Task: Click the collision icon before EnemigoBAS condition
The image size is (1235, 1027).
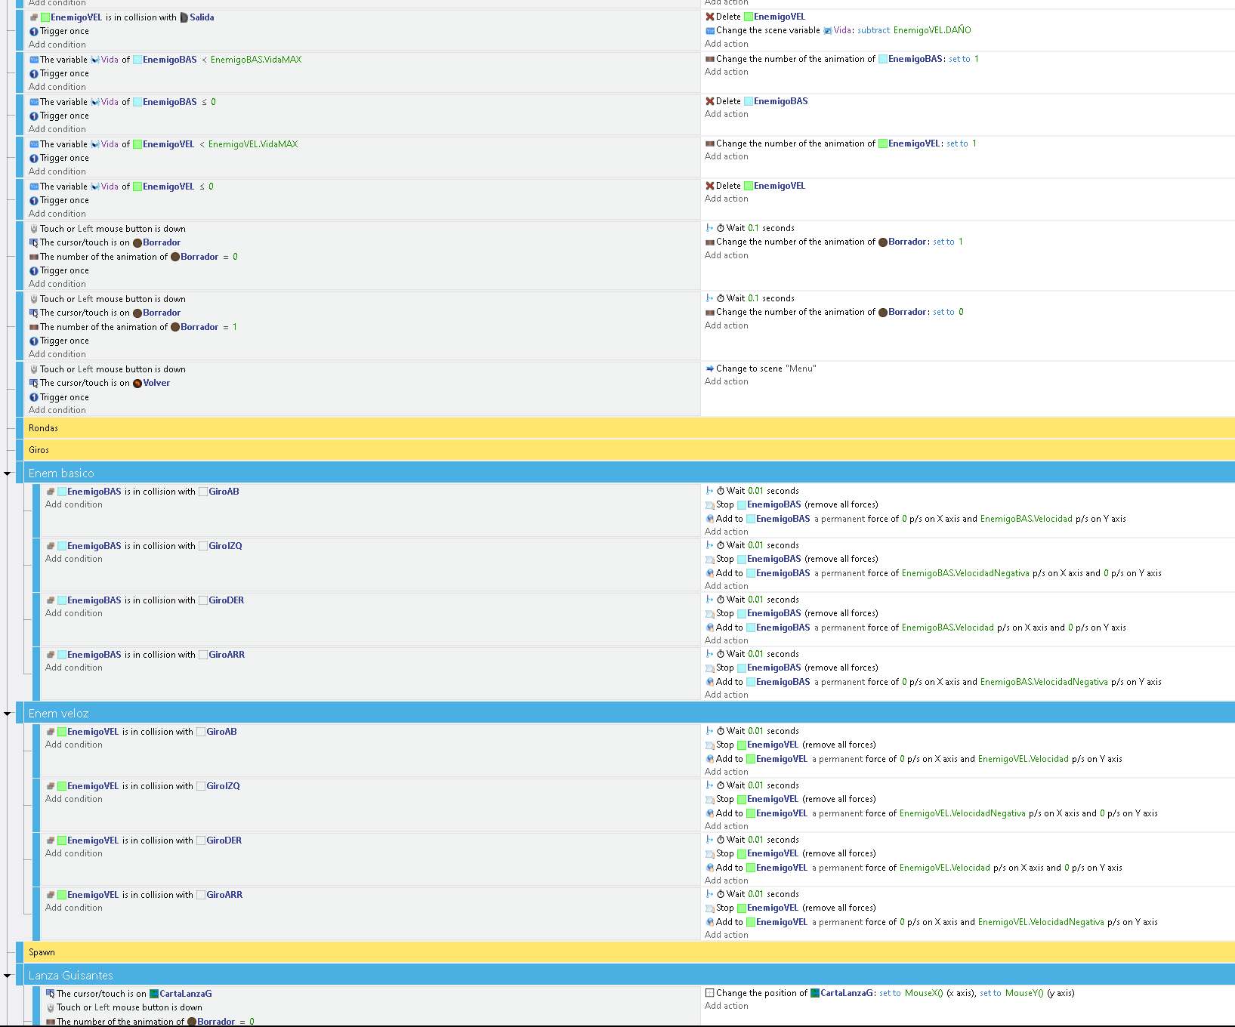Action: pos(50,491)
